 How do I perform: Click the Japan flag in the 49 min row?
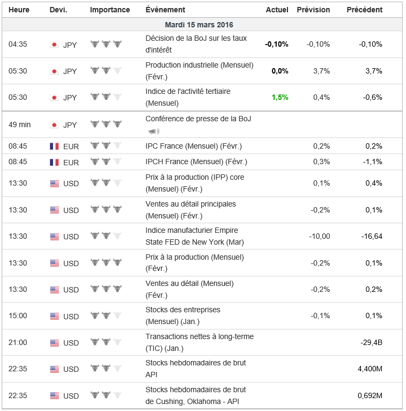pyautogui.click(x=54, y=125)
